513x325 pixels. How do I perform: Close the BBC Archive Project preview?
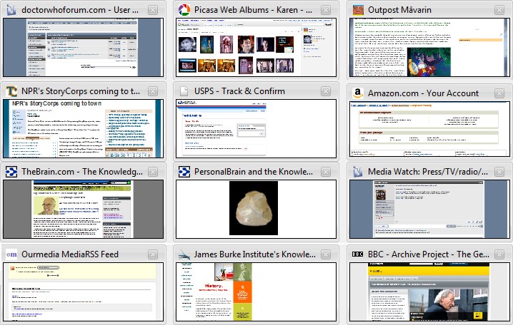coord(499,254)
